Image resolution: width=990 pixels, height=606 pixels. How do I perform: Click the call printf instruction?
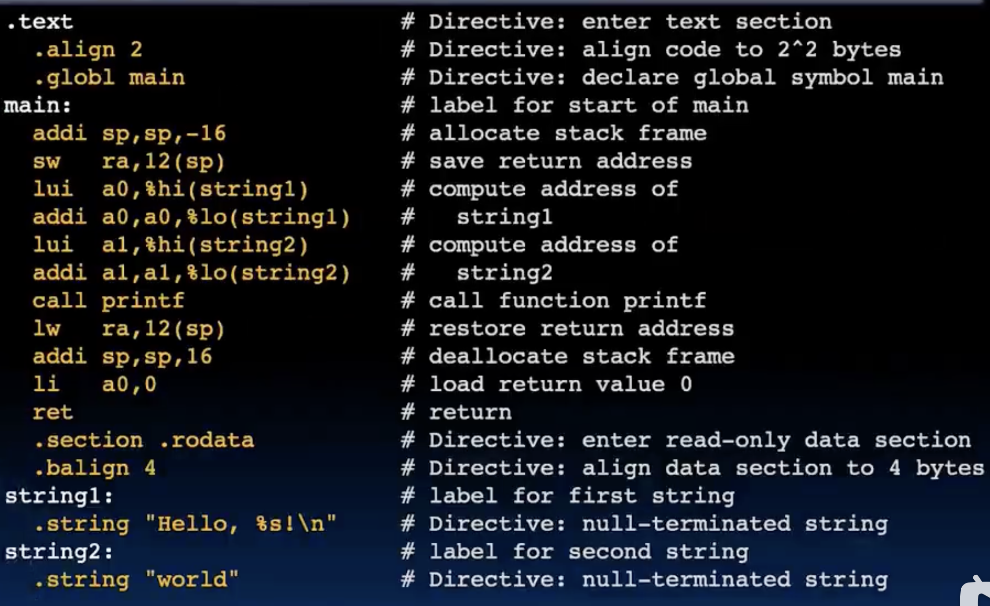pyautogui.click(x=108, y=301)
